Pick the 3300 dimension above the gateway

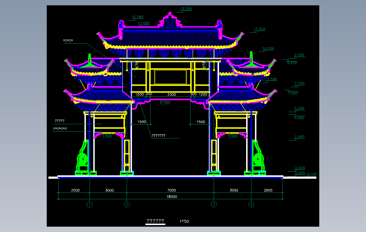[172, 94]
